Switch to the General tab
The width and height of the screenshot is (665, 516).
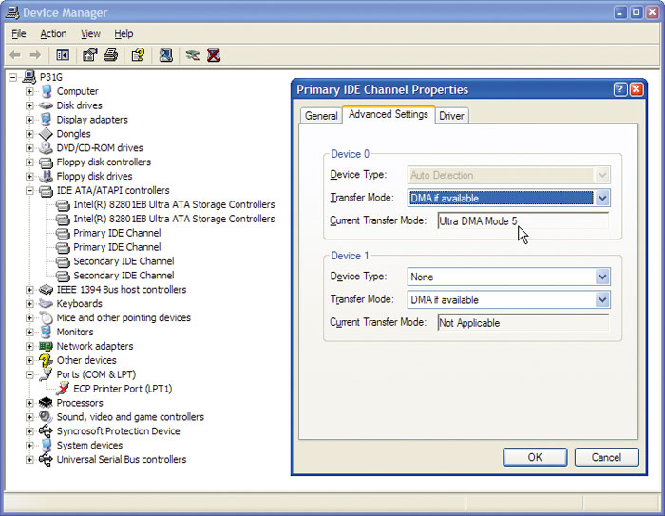coord(320,116)
